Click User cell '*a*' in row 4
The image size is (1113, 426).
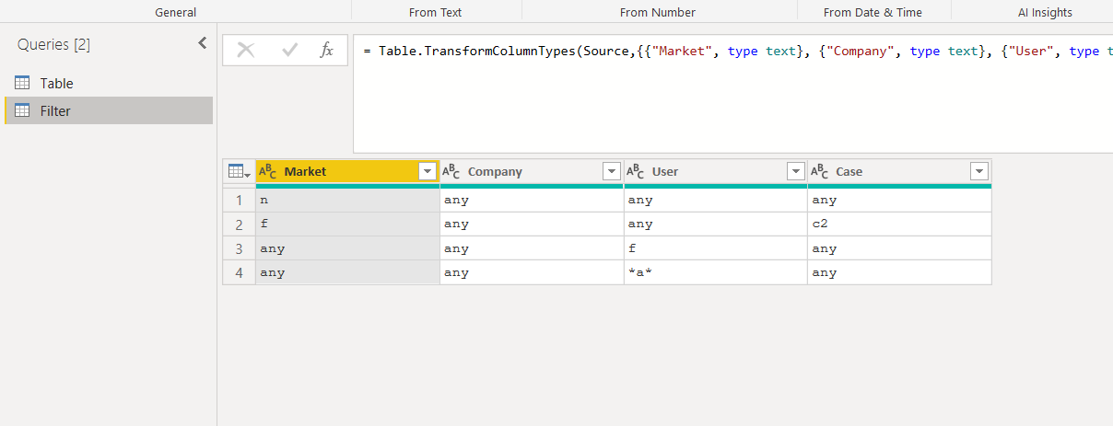[716, 272]
